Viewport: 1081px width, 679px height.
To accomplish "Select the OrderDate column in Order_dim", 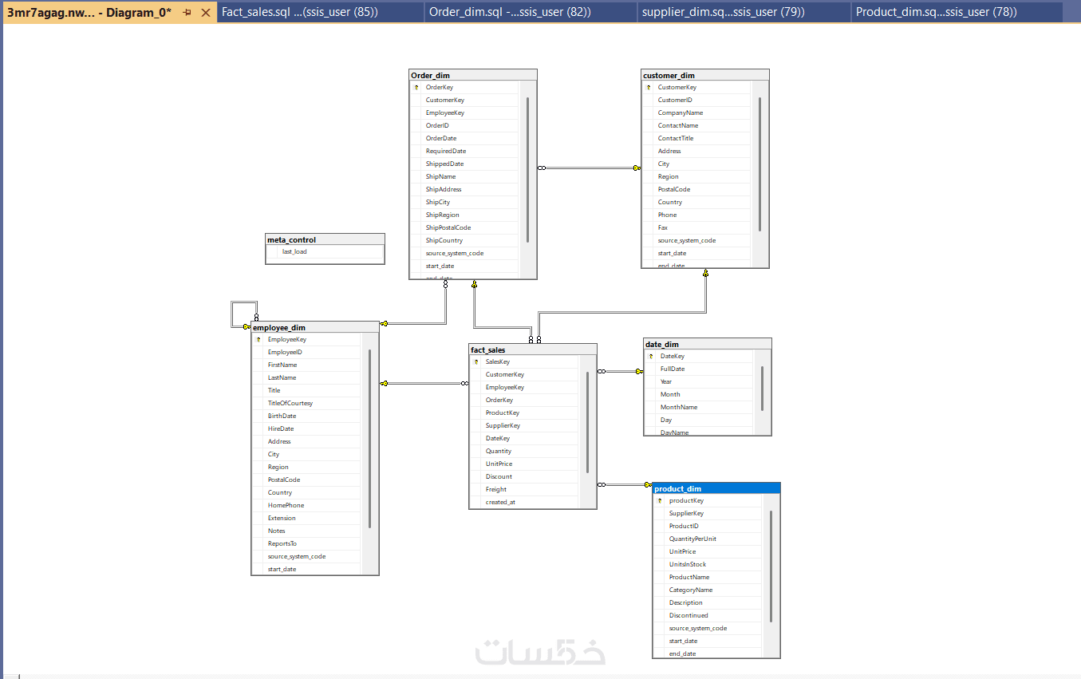I will 464,138.
